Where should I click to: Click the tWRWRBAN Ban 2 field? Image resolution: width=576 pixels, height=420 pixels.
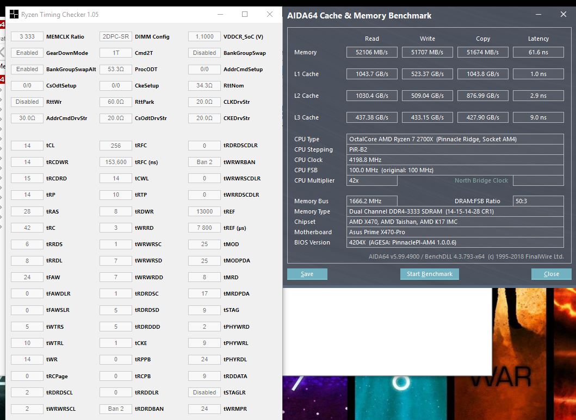[x=205, y=162]
